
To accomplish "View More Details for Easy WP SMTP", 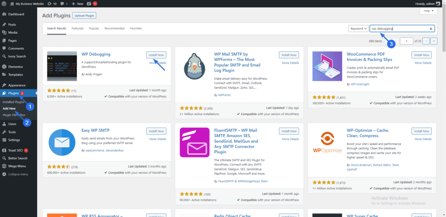I will click(x=158, y=139).
